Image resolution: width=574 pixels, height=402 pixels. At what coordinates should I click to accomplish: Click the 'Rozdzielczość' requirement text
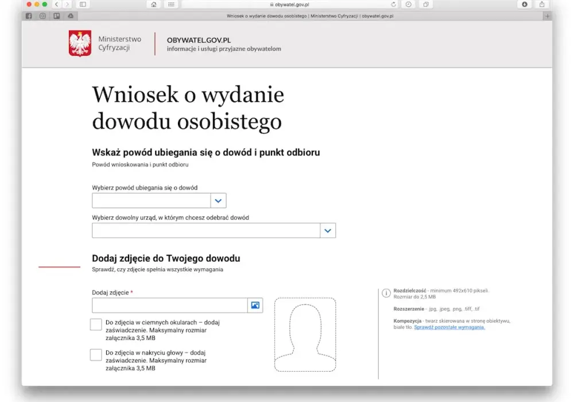441,293
